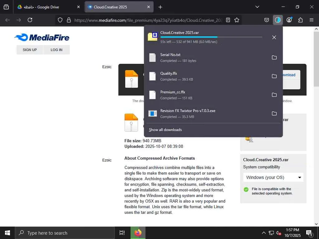Open the Pocket save icon
Image resolution: width=319 pixels, height=239 pixels.
(x=267, y=20)
